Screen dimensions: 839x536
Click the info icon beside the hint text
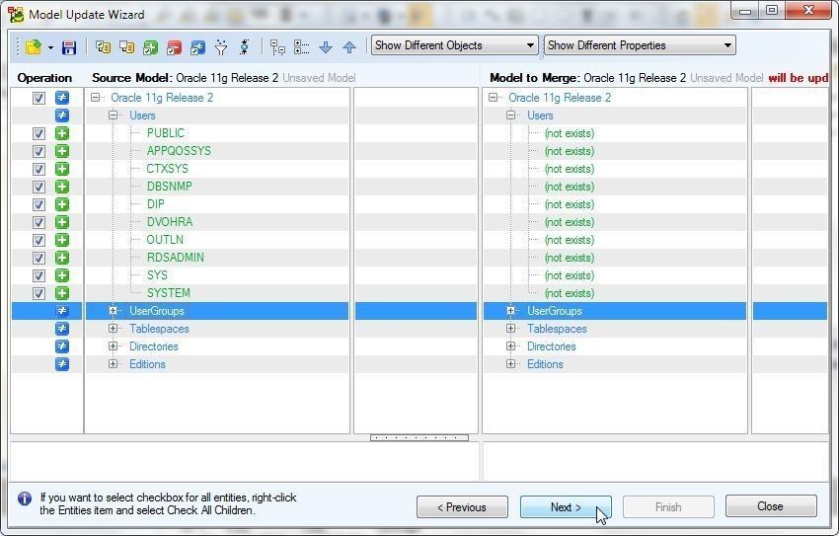[25, 498]
